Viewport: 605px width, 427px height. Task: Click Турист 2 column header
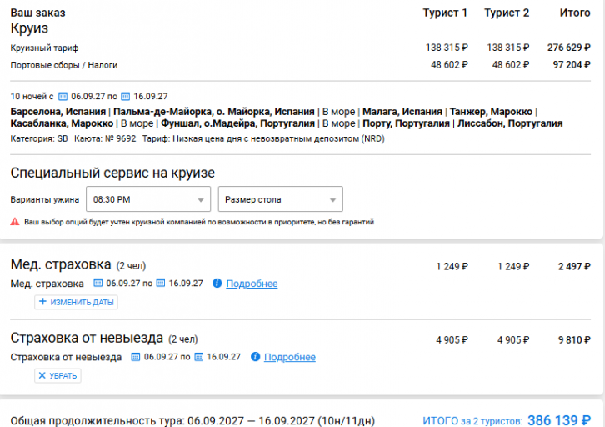(x=507, y=13)
